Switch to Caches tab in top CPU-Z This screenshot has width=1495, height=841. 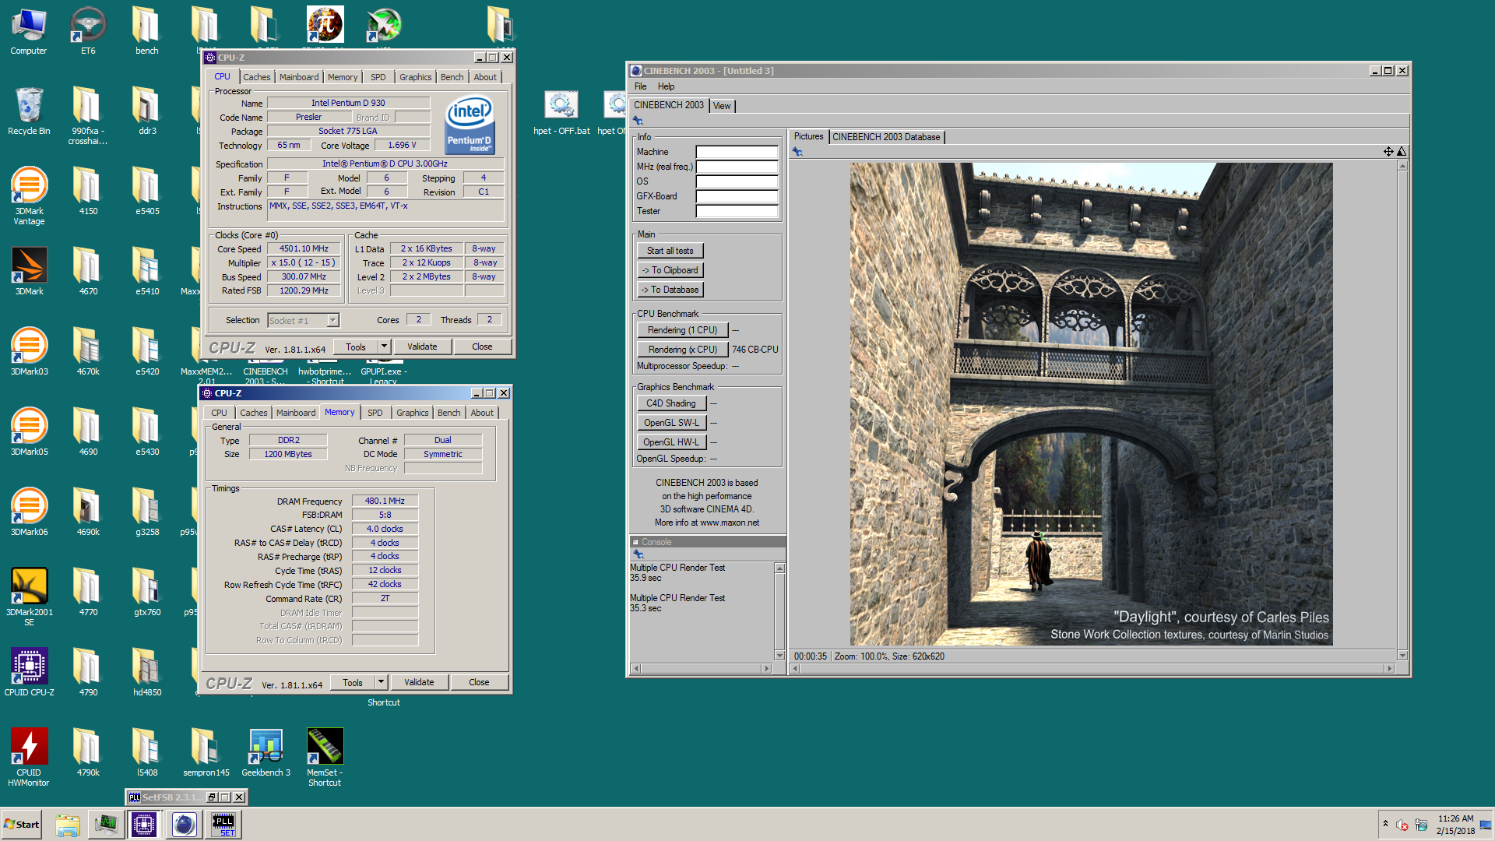(x=256, y=77)
